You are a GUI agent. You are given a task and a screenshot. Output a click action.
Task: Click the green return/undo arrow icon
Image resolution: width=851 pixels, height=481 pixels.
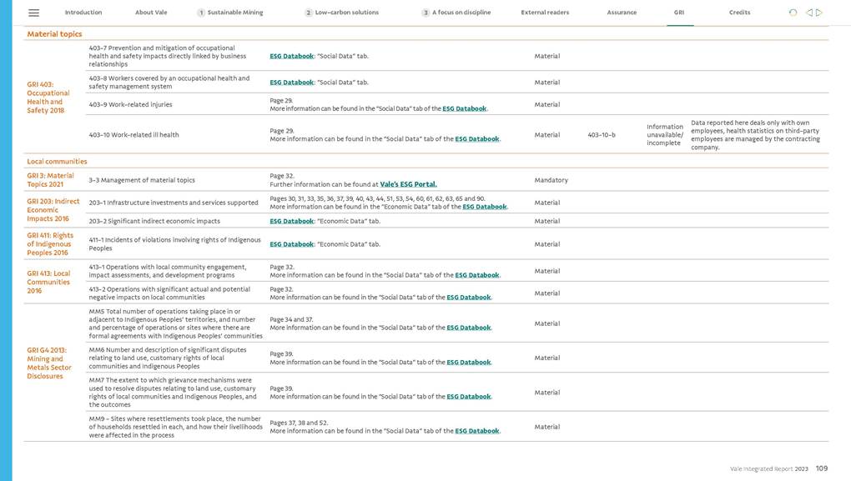tap(793, 13)
